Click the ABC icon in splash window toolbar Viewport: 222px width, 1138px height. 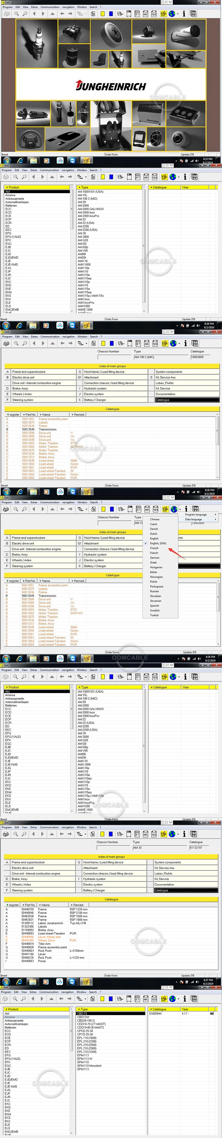point(146,14)
